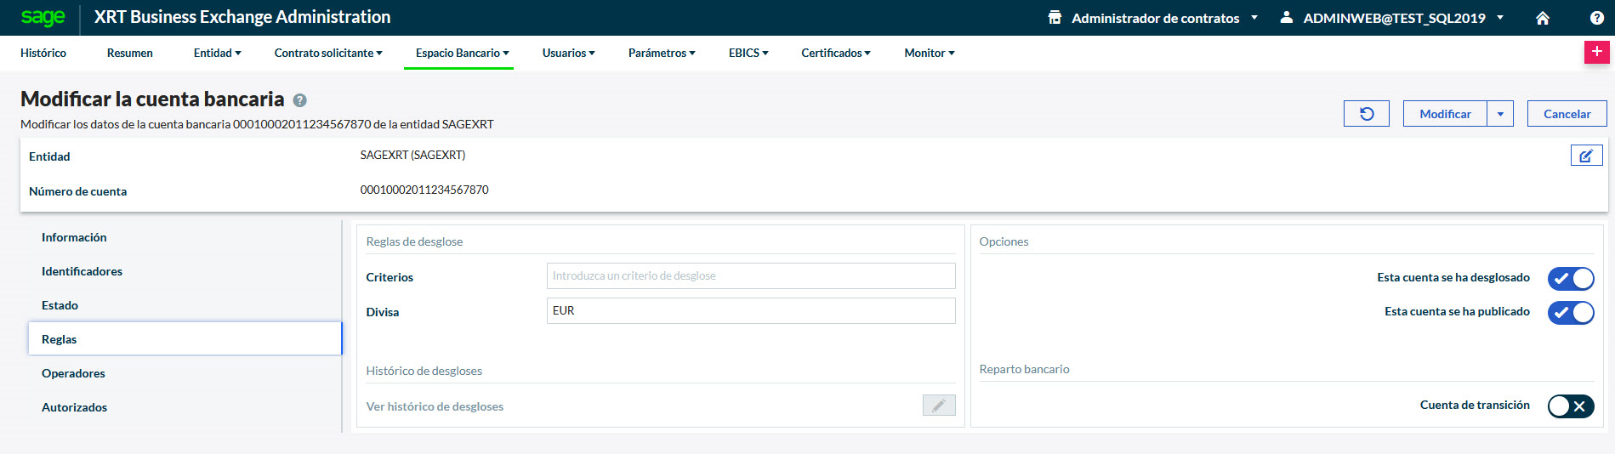Image resolution: width=1615 pixels, height=454 pixels.
Task: Click the Modificar button
Action: tap(1444, 114)
